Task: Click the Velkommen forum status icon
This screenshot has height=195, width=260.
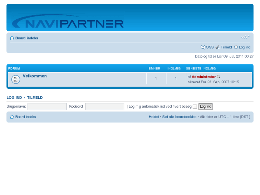Action: tap(16, 79)
